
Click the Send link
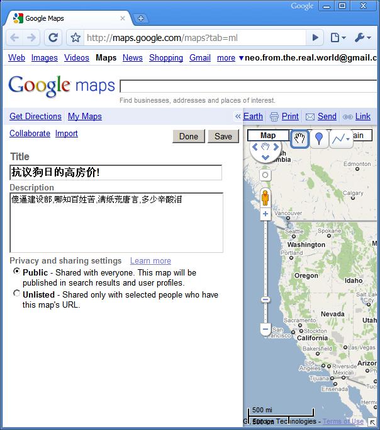pos(327,116)
